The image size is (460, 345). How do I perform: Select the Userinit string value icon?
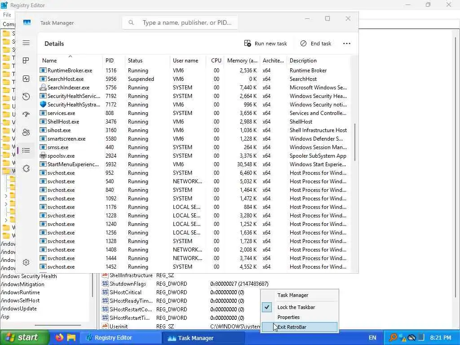pyautogui.click(x=105, y=326)
